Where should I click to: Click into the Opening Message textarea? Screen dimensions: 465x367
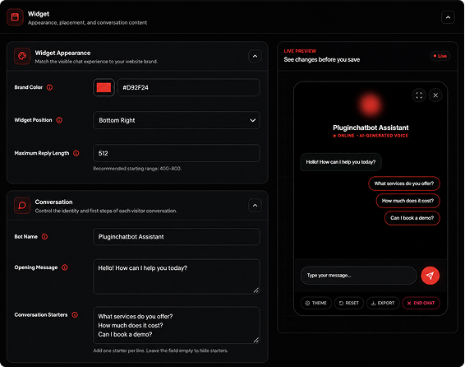tap(177, 276)
